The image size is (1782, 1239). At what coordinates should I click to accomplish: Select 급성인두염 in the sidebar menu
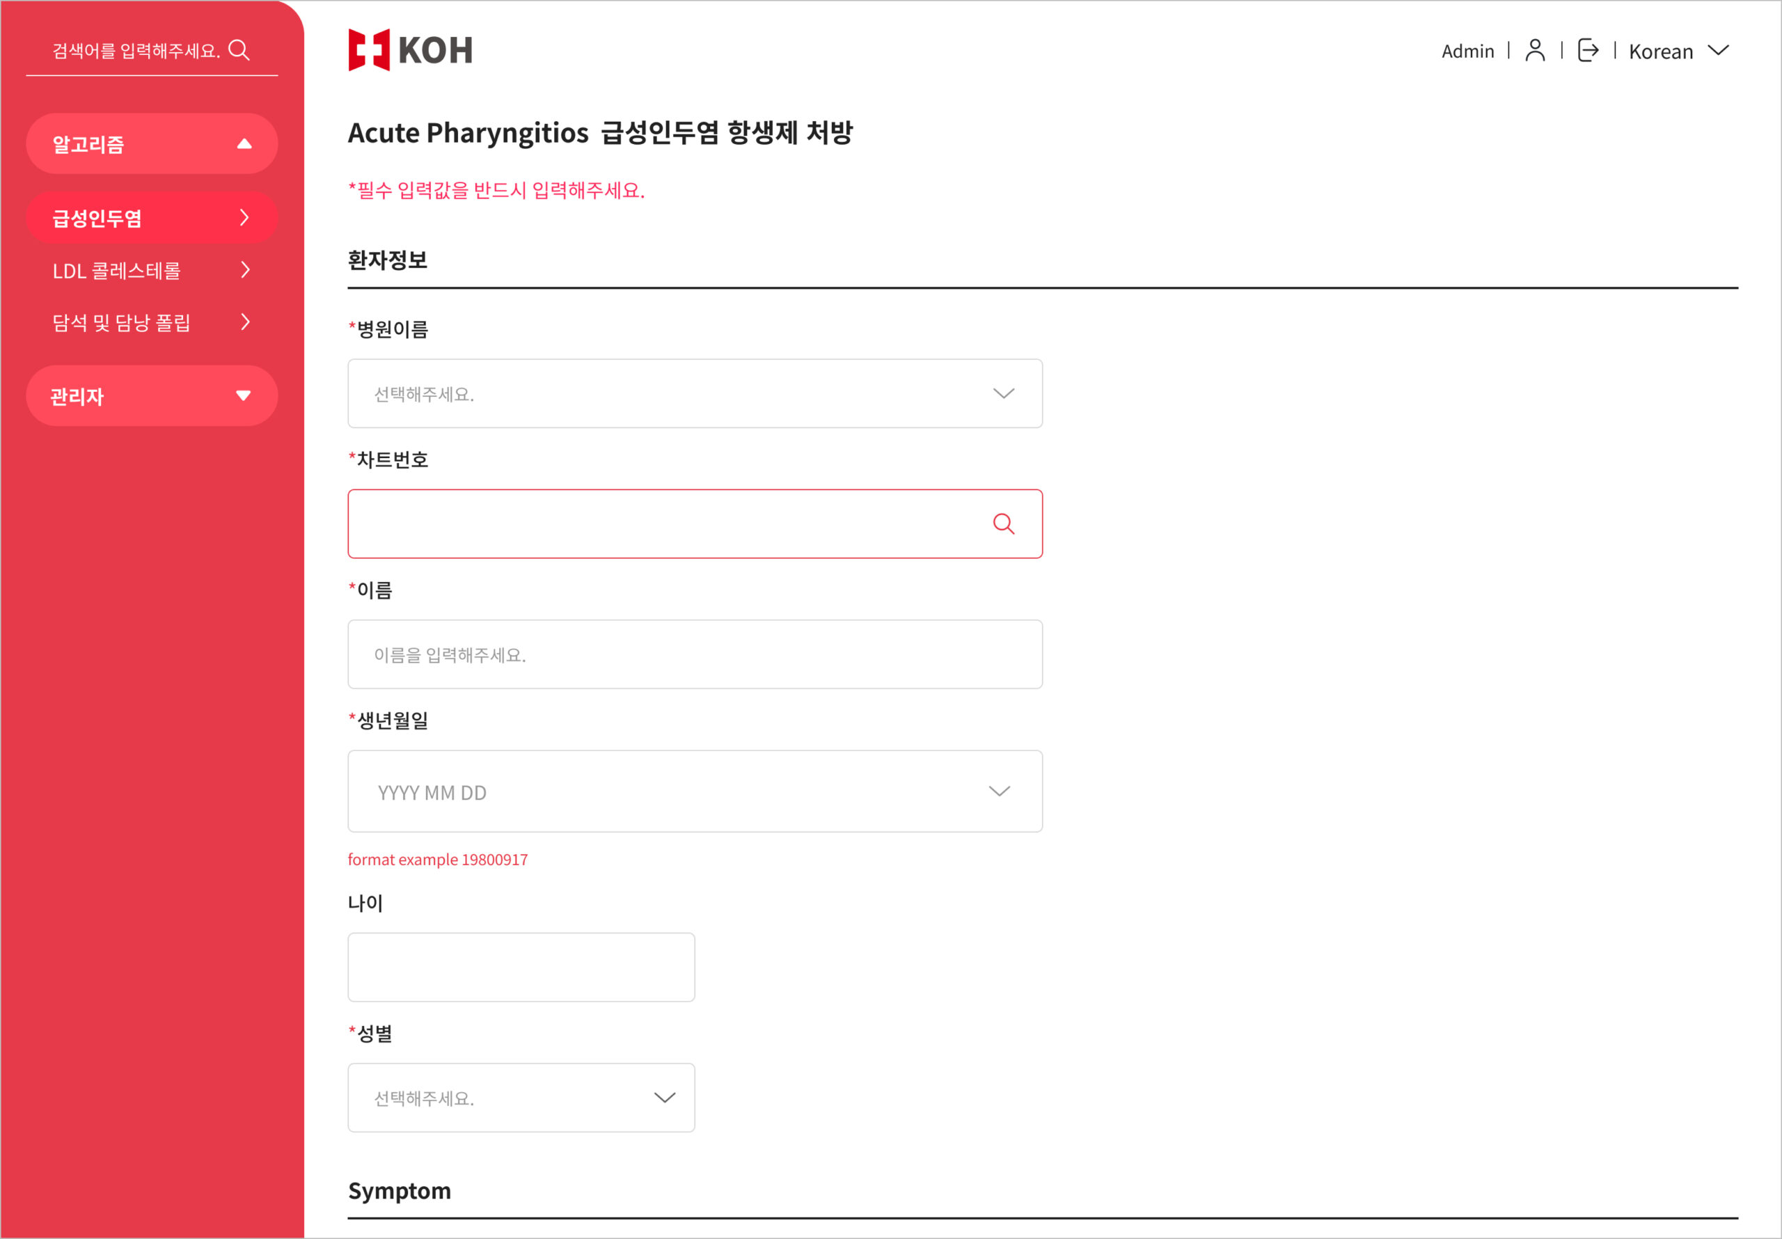pyautogui.click(x=97, y=218)
